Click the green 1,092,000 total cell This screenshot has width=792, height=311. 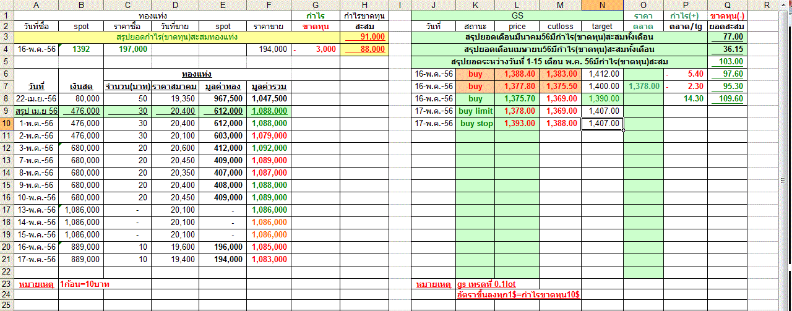tap(269, 148)
